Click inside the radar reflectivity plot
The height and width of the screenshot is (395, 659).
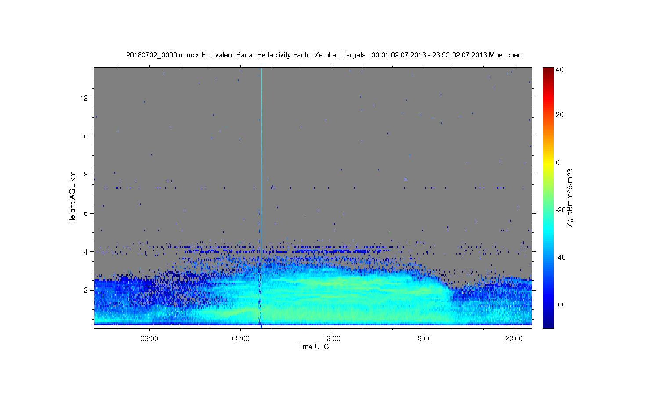(x=313, y=197)
